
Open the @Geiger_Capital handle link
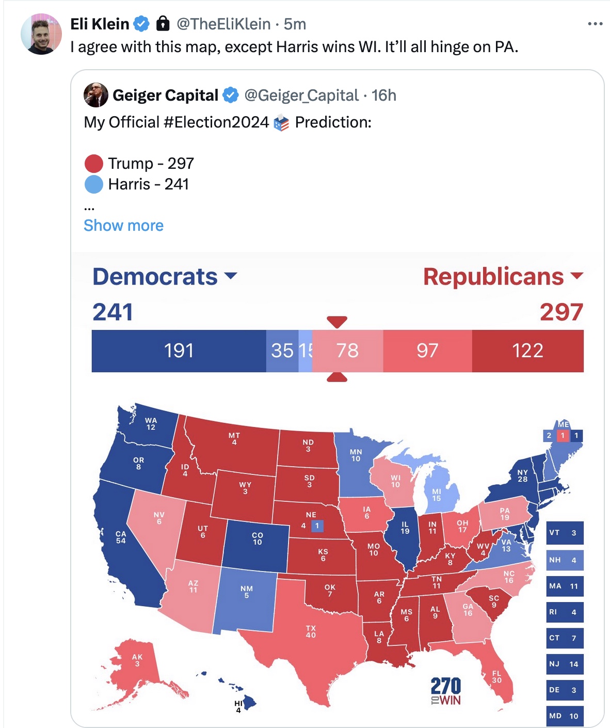tap(301, 96)
